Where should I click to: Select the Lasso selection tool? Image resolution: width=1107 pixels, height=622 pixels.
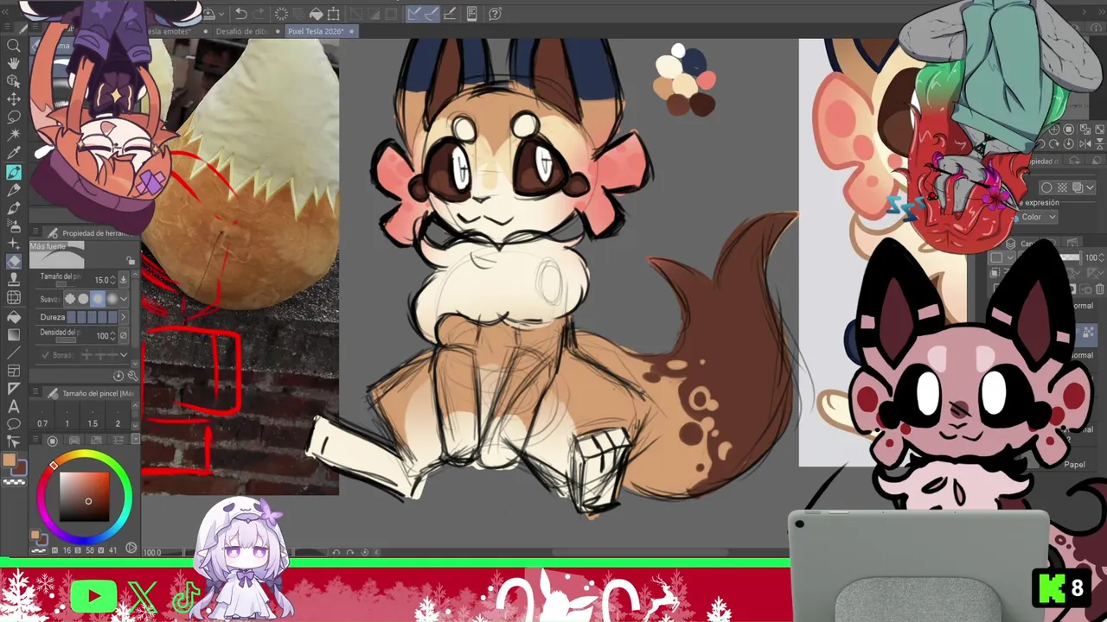pyautogui.click(x=14, y=117)
